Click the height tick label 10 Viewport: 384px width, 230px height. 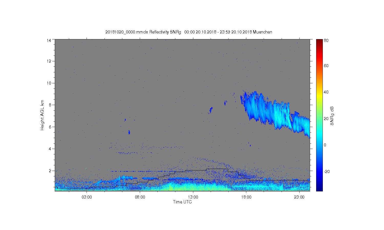[x=49, y=83]
